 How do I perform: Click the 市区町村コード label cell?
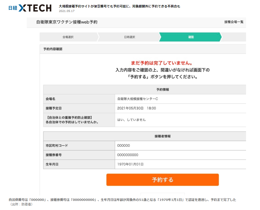point(79,146)
